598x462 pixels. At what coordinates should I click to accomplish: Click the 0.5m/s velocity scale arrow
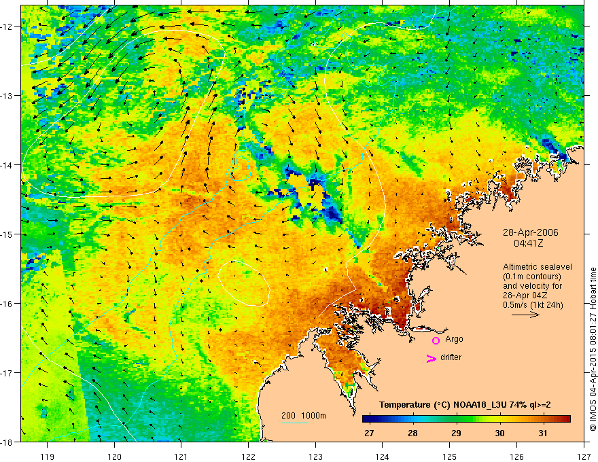525,315
